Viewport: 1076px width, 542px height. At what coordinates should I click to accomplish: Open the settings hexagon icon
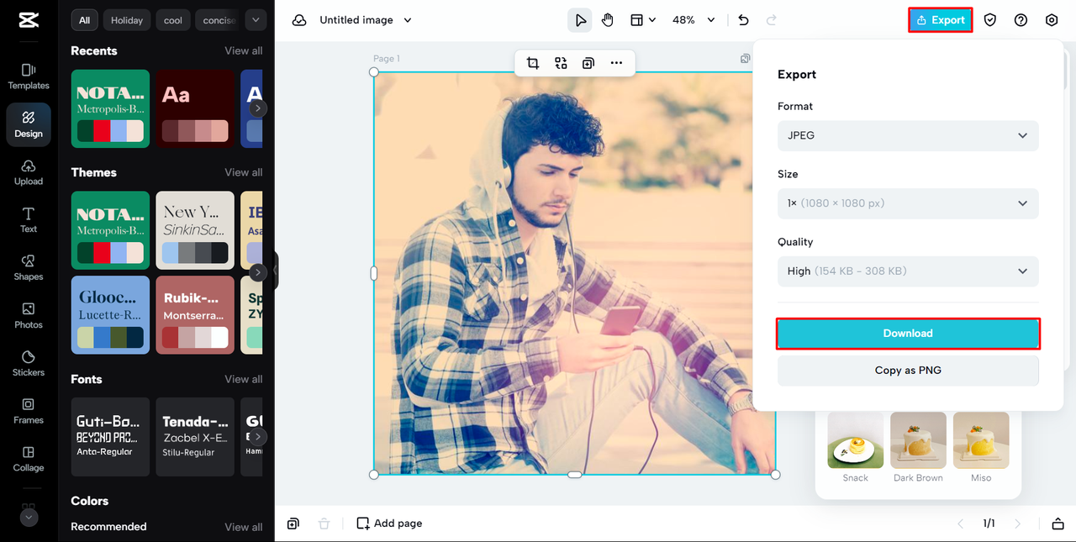point(1052,20)
